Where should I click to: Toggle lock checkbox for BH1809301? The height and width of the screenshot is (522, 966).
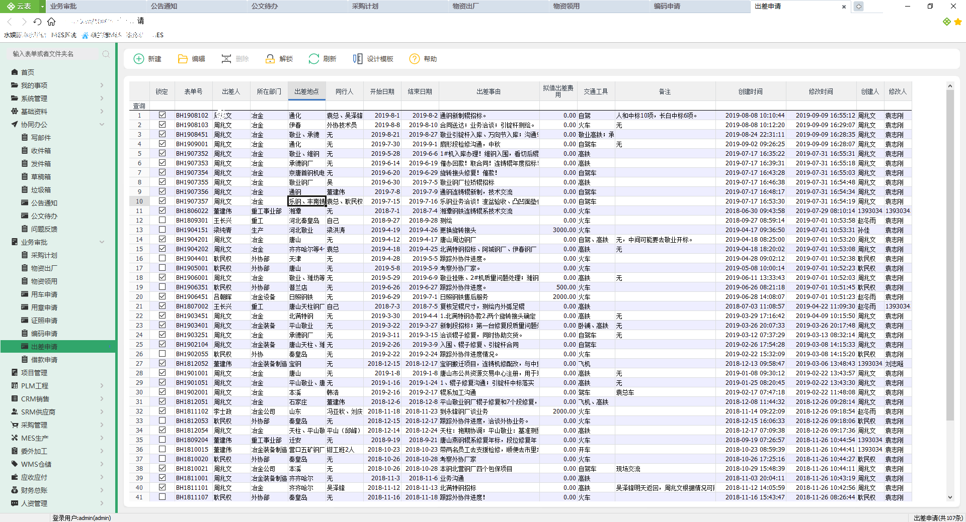click(x=162, y=220)
